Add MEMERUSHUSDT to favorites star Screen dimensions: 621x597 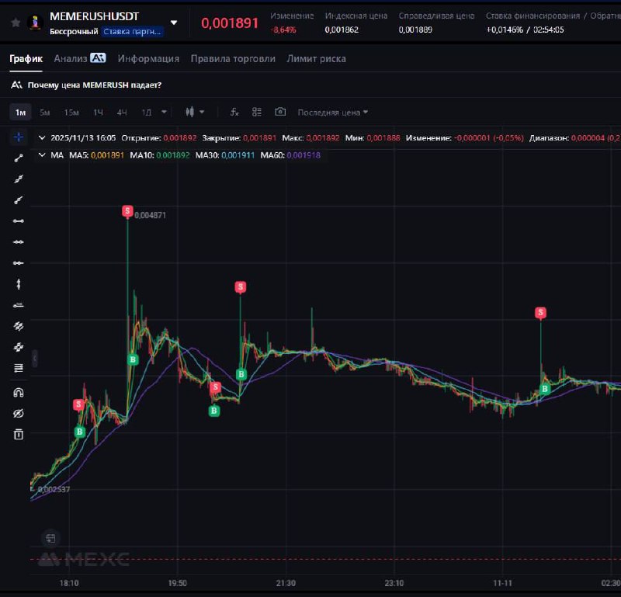(x=16, y=23)
